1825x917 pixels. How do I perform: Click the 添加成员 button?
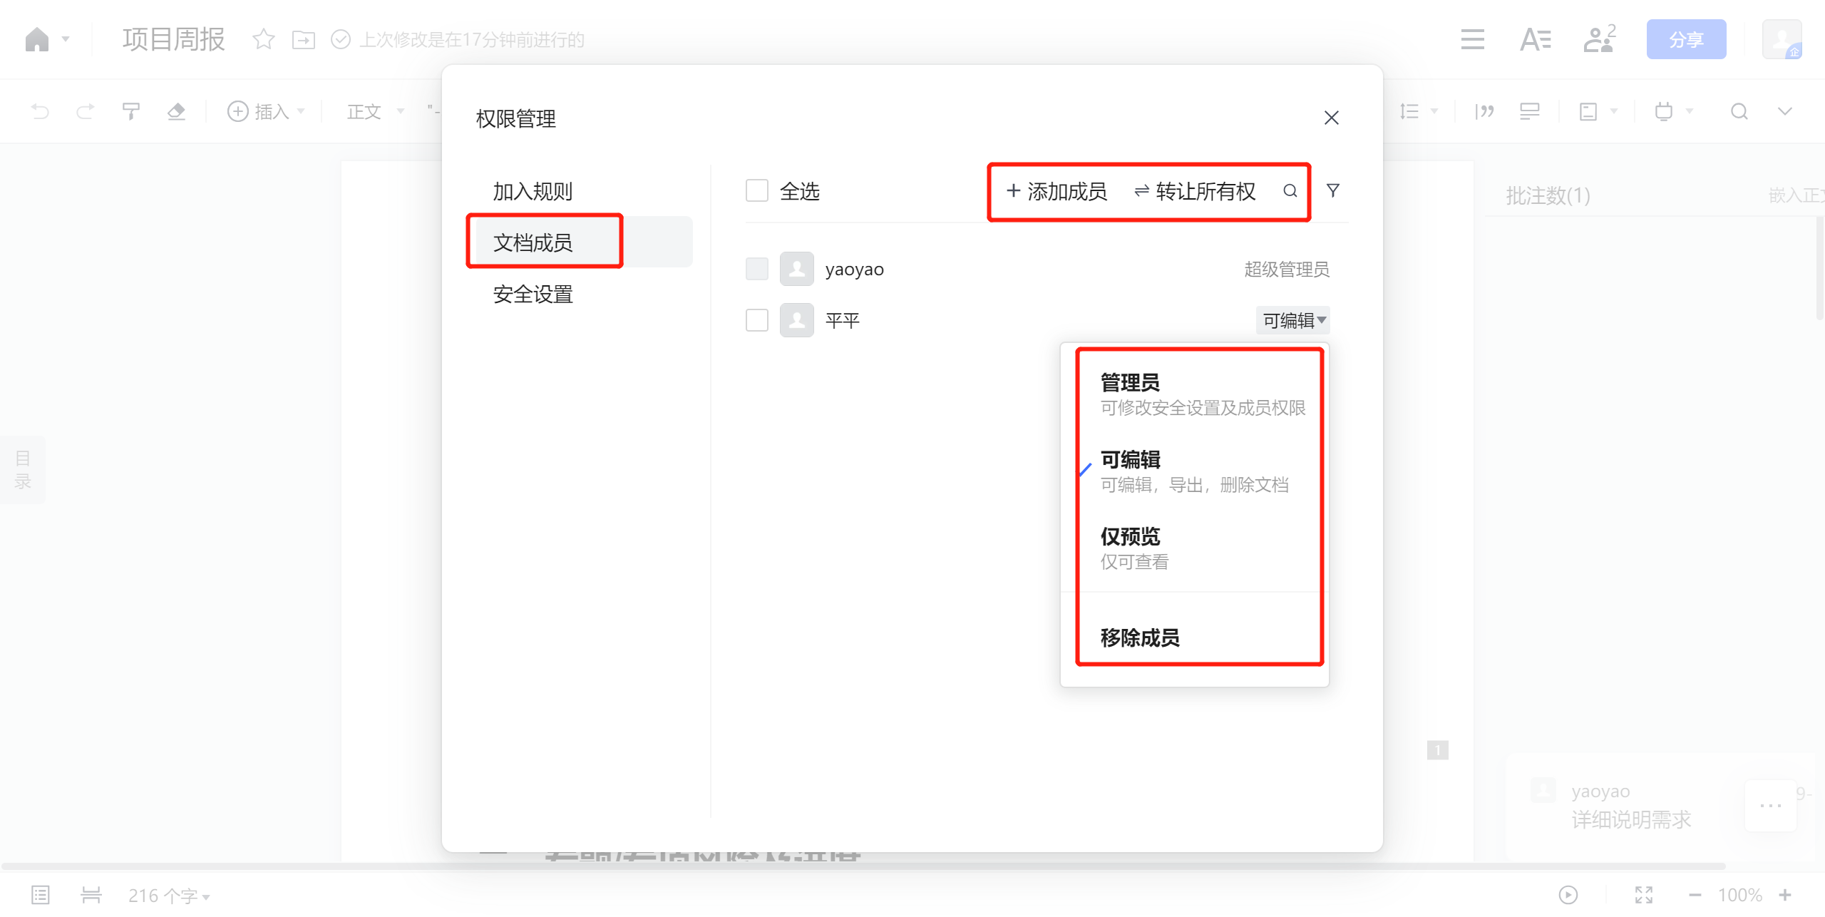click(1056, 191)
